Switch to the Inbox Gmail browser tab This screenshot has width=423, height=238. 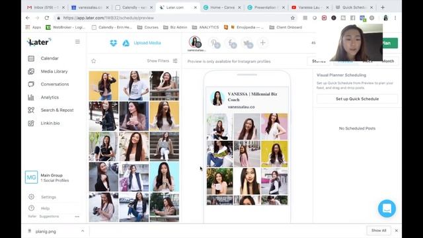tap(46, 7)
